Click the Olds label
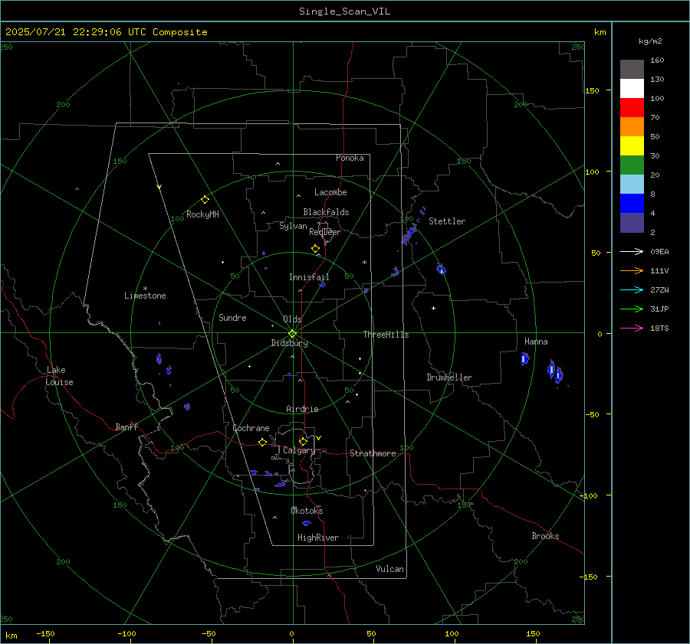 coord(292,319)
